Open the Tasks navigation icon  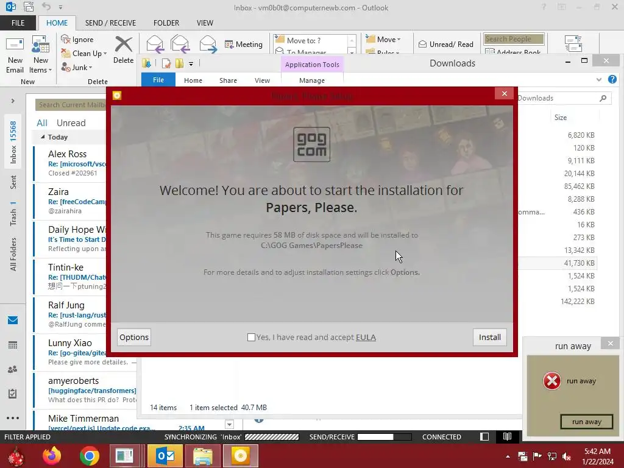click(13, 394)
